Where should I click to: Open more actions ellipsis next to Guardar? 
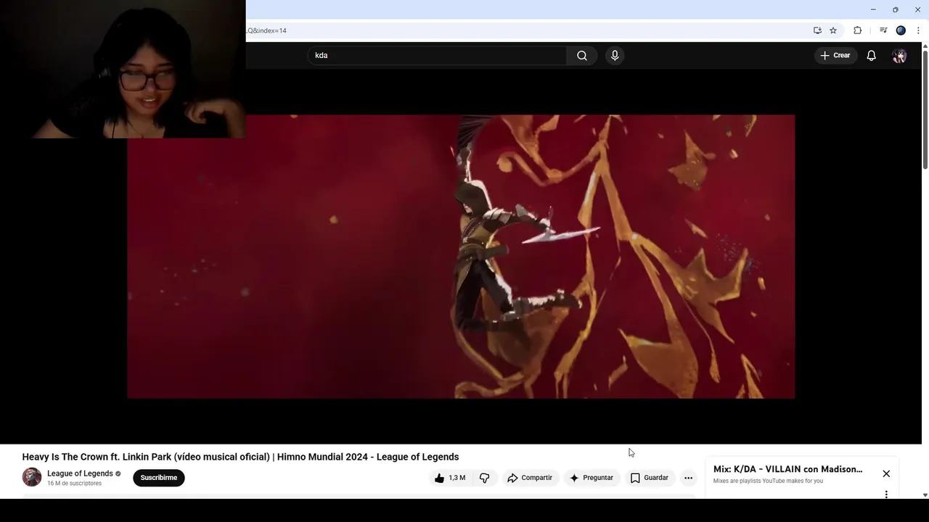pyautogui.click(x=688, y=478)
